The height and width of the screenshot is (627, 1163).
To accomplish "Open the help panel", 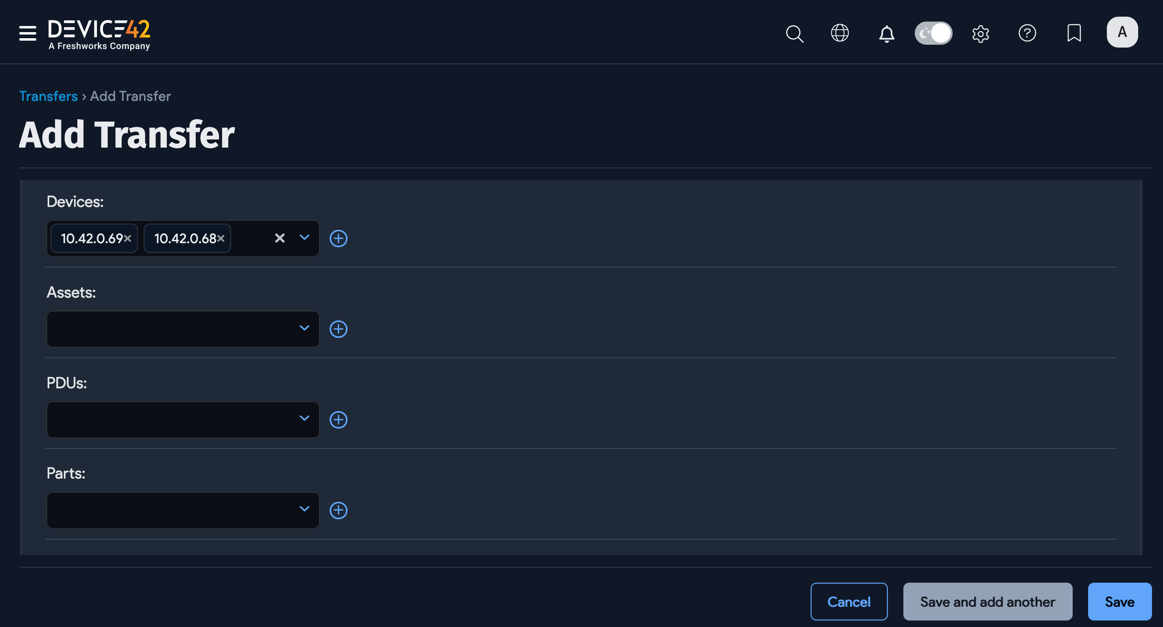I will (1027, 33).
